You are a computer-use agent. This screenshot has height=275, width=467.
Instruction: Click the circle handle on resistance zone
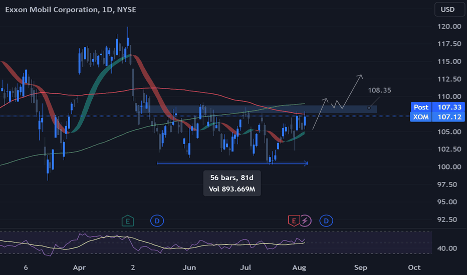click(369, 108)
